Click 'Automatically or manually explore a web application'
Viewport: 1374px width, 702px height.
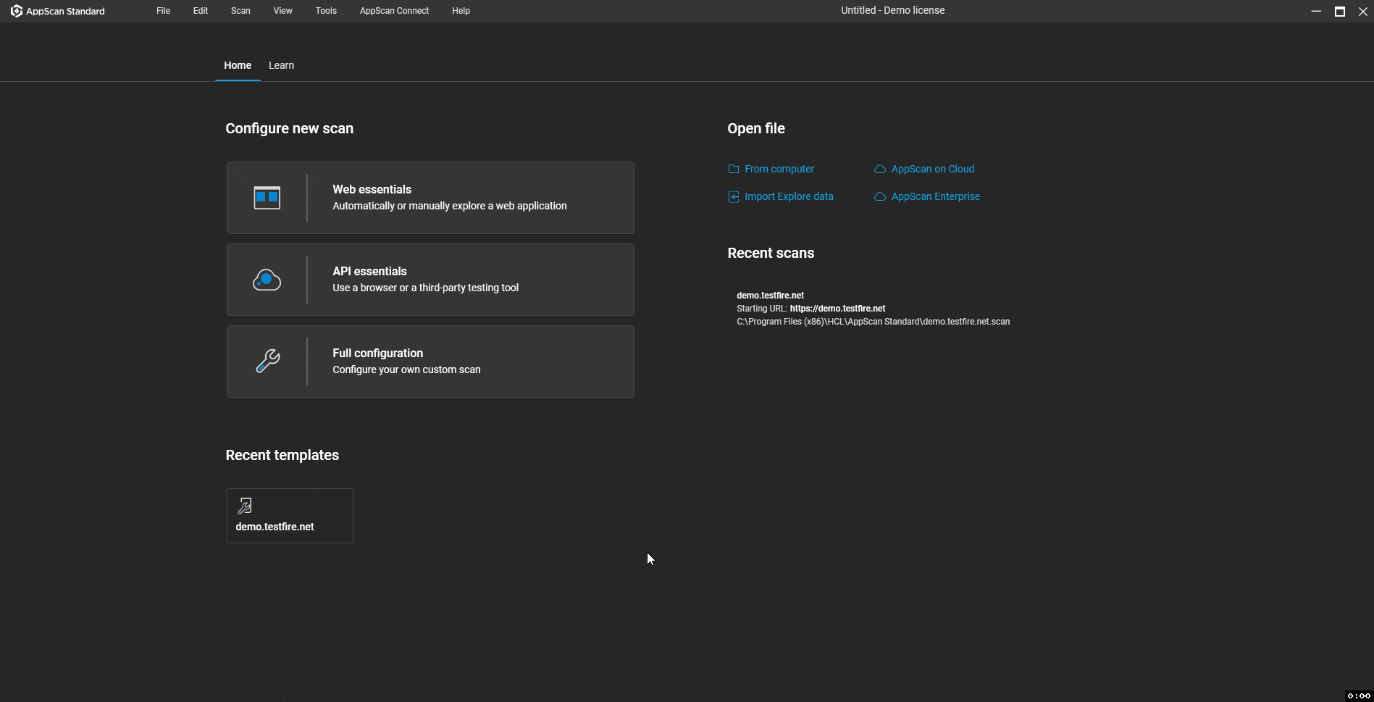tap(450, 206)
